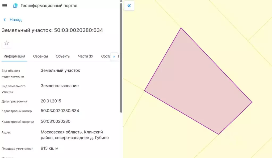Click Кадастровый номер value 50:03:0020280:634

click(60, 111)
